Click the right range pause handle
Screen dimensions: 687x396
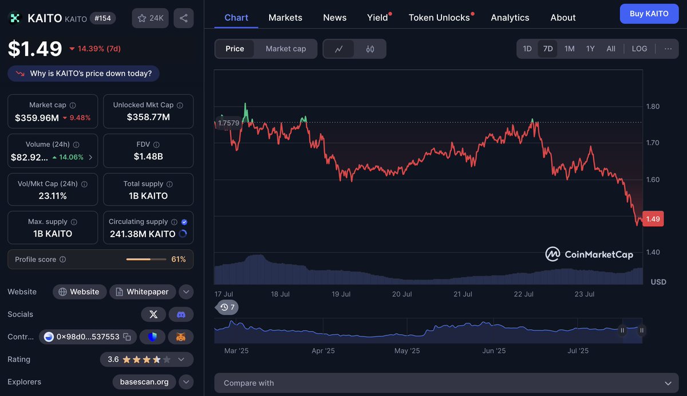pos(642,330)
